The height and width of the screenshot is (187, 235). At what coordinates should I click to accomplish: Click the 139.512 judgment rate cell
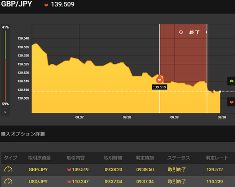[214, 169]
